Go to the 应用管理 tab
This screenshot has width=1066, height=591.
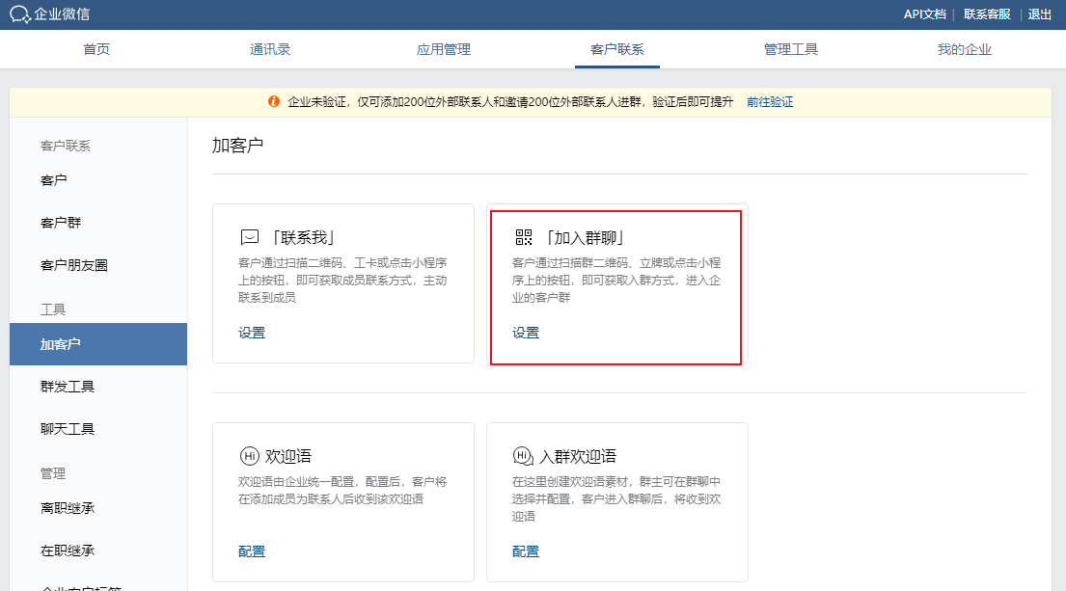(x=444, y=49)
